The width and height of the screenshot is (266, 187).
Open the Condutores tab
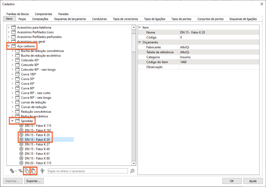pos(99,19)
